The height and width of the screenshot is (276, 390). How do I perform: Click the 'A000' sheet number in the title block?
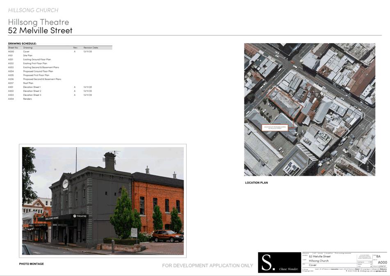click(x=382, y=262)
